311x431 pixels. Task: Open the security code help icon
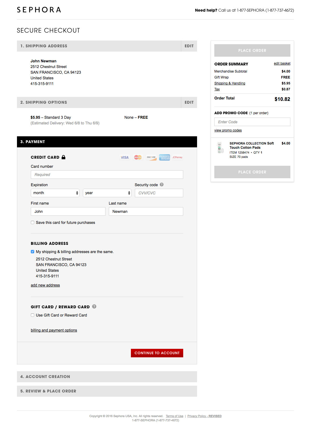tap(162, 184)
